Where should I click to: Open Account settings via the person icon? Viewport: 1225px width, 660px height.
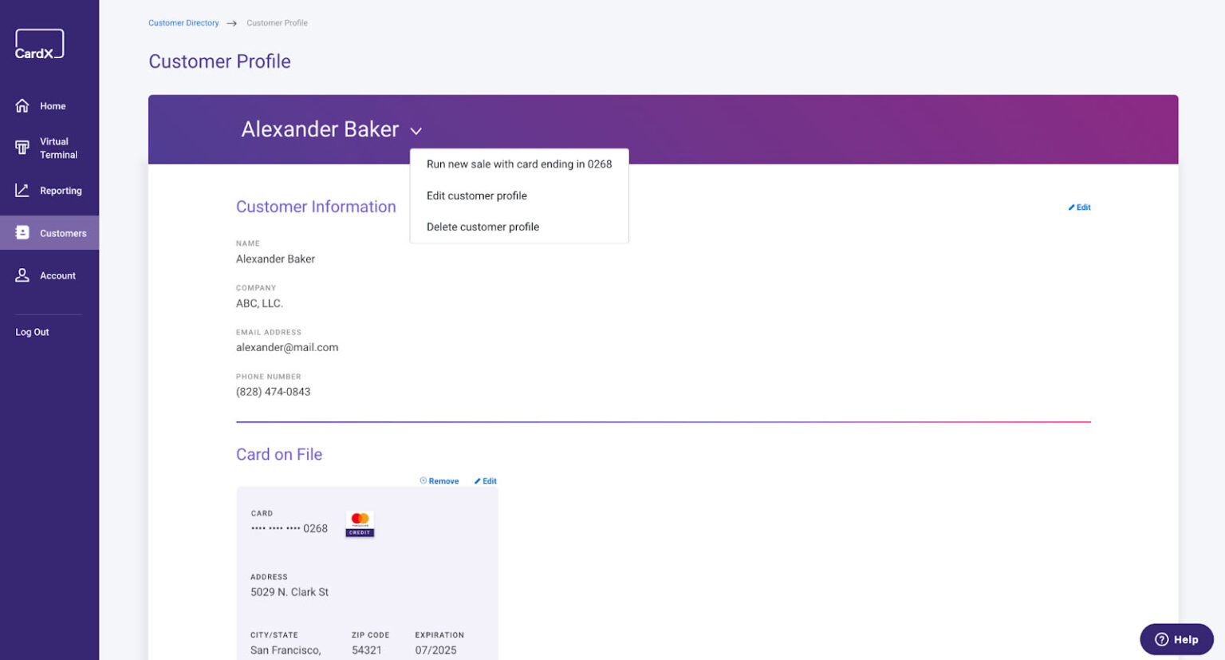(22, 275)
